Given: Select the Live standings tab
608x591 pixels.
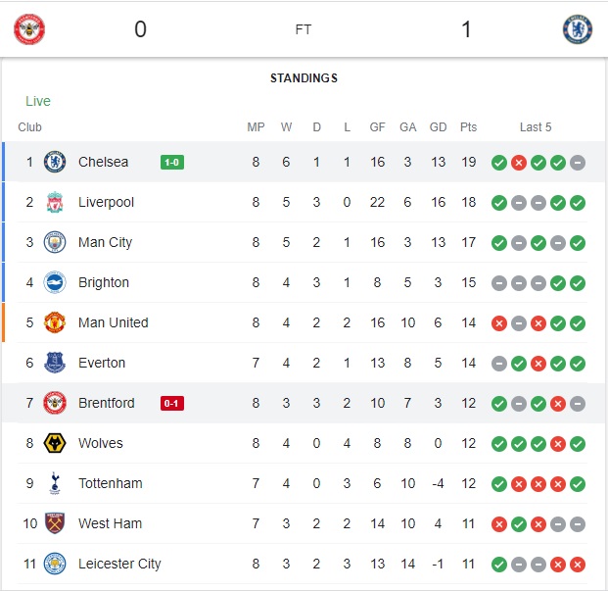Looking at the screenshot, I should [x=38, y=101].
